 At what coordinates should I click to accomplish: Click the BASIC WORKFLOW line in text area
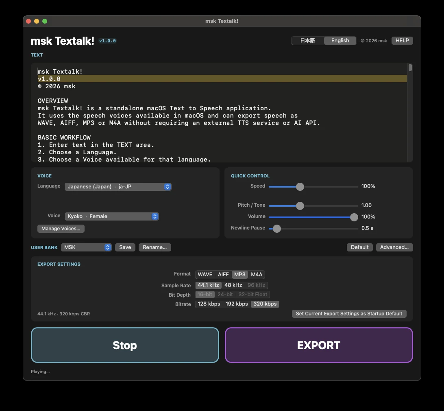[x=64, y=138]
